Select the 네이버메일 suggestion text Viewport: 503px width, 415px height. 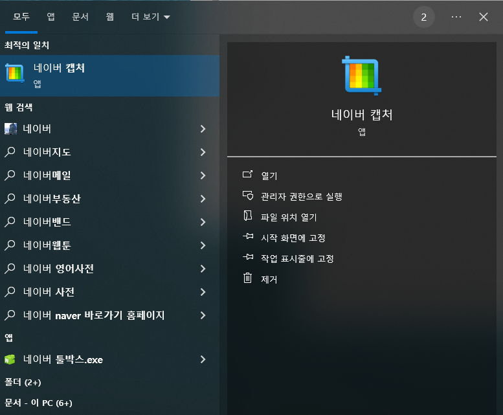[x=47, y=175]
